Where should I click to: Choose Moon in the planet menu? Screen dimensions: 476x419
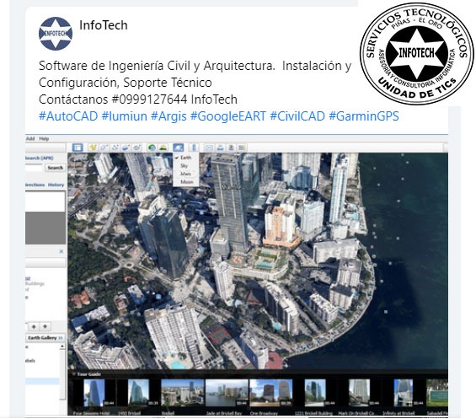(x=186, y=182)
